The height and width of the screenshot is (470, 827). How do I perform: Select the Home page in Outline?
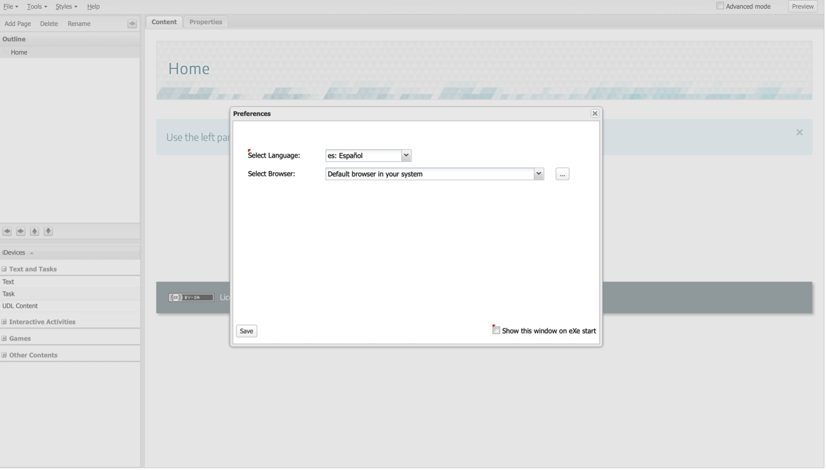click(19, 53)
